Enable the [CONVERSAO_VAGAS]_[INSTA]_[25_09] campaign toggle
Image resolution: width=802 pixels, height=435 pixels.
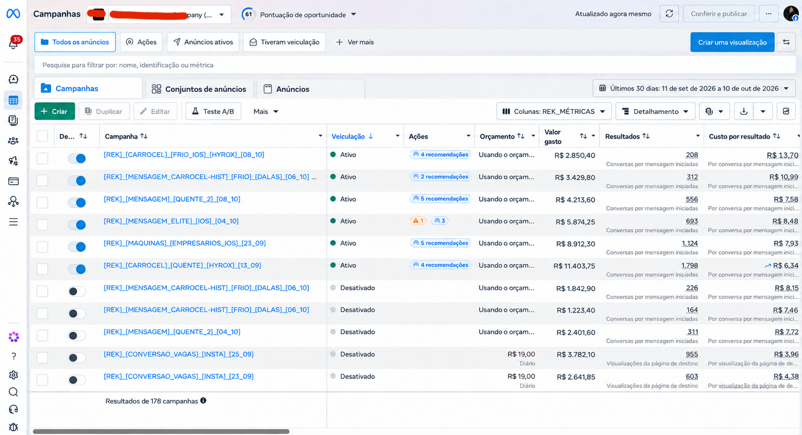click(77, 358)
